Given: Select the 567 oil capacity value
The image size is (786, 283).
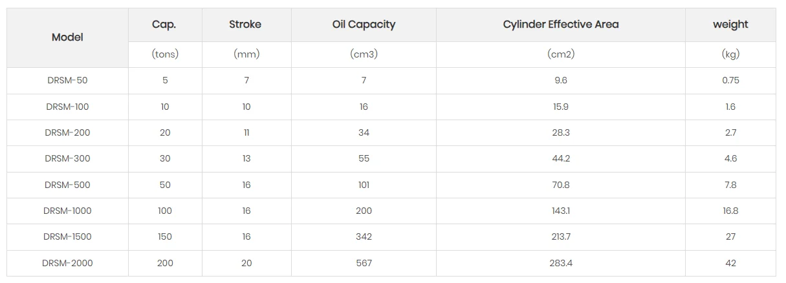Looking at the screenshot, I should (x=364, y=263).
